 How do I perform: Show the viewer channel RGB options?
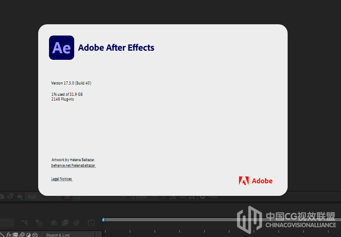tap(20, 197)
